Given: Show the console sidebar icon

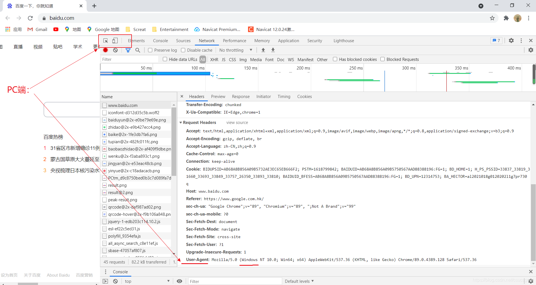Looking at the screenshot, I should 105,281.
